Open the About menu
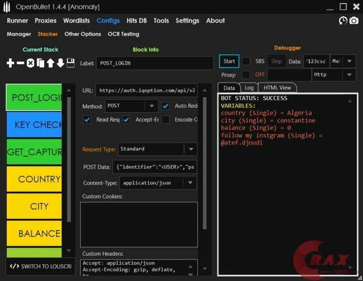 tap(215, 21)
